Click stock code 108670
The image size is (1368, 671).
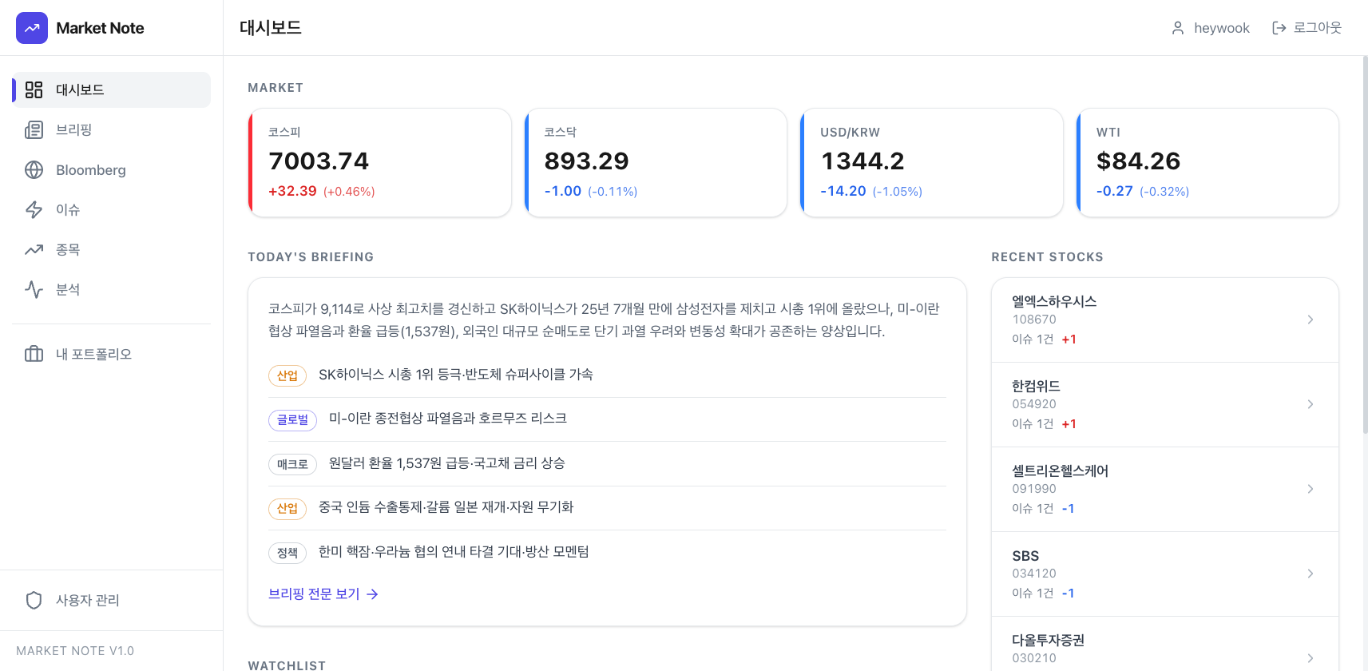(1034, 320)
